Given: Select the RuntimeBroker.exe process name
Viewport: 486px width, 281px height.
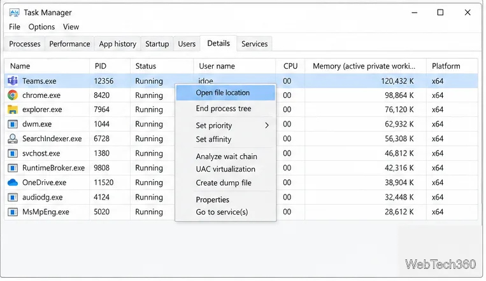Looking at the screenshot, I should click(54, 168).
